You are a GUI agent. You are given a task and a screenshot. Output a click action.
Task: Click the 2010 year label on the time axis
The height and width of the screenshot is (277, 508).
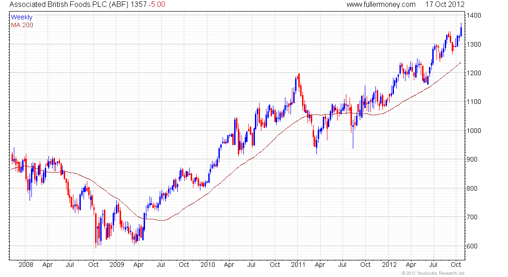click(208, 265)
